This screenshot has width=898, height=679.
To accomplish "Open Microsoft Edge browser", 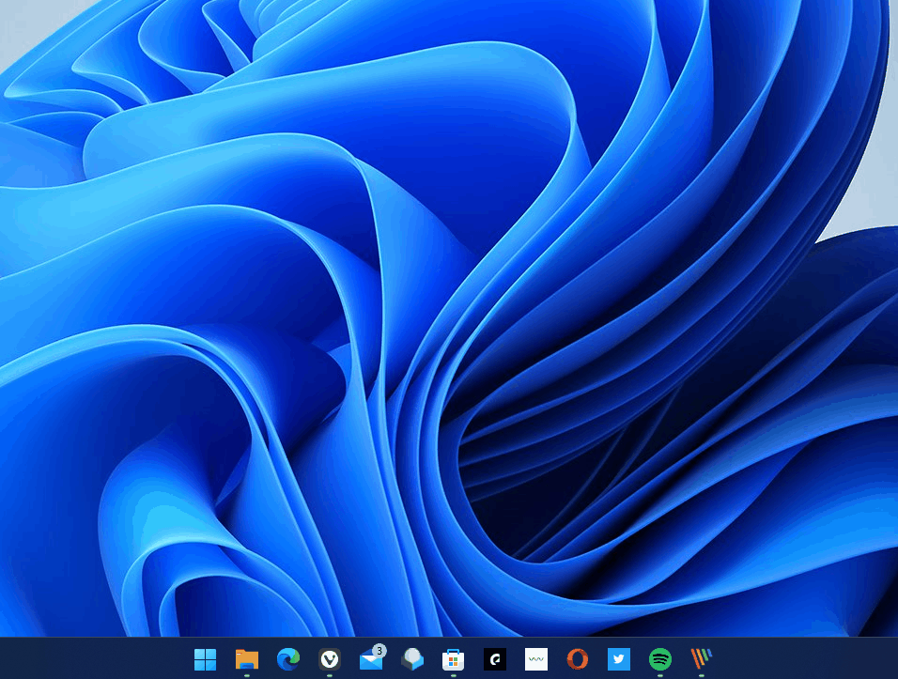I will 287,659.
